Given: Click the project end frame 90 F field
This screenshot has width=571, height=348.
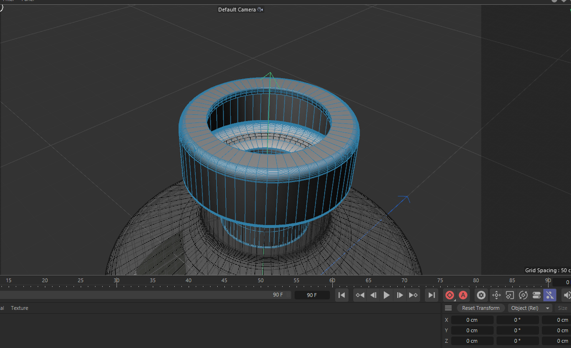Looking at the screenshot, I should 312,295.
